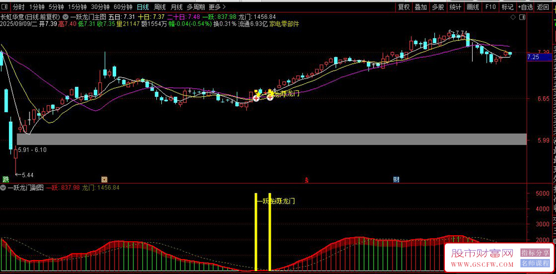The image size is (556, 274).
Task: Click the 叠加 overlay button
Action: [421, 7]
